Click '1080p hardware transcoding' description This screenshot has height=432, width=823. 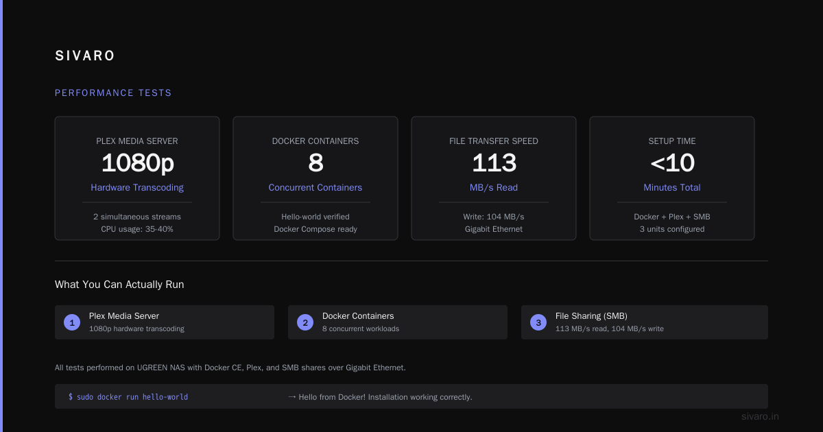pos(136,328)
